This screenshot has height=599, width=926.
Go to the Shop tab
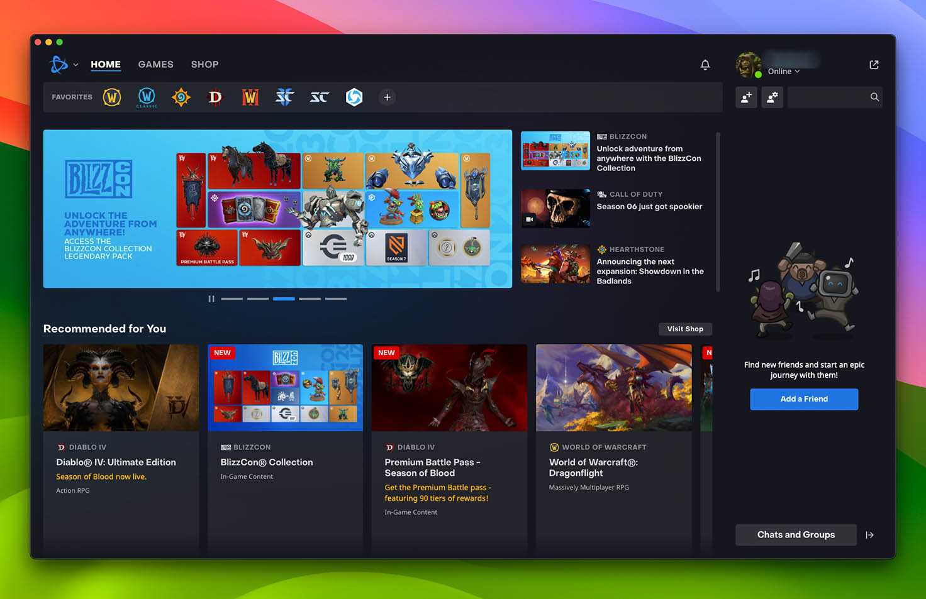[x=204, y=65]
